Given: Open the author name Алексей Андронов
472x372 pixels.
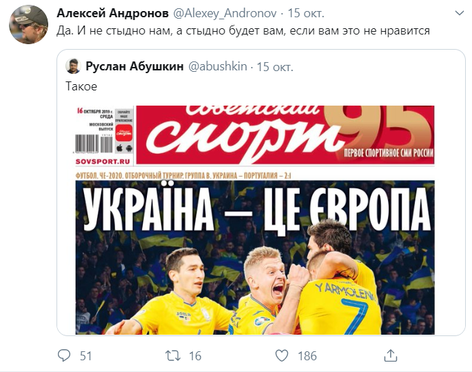Looking at the screenshot, I should click(x=112, y=13).
